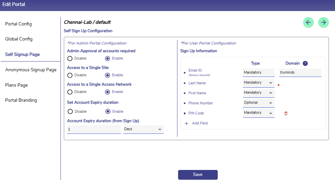
Task: Open the Days unit dropdown for account expiry
Action: pyautogui.click(x=143, y=129)
